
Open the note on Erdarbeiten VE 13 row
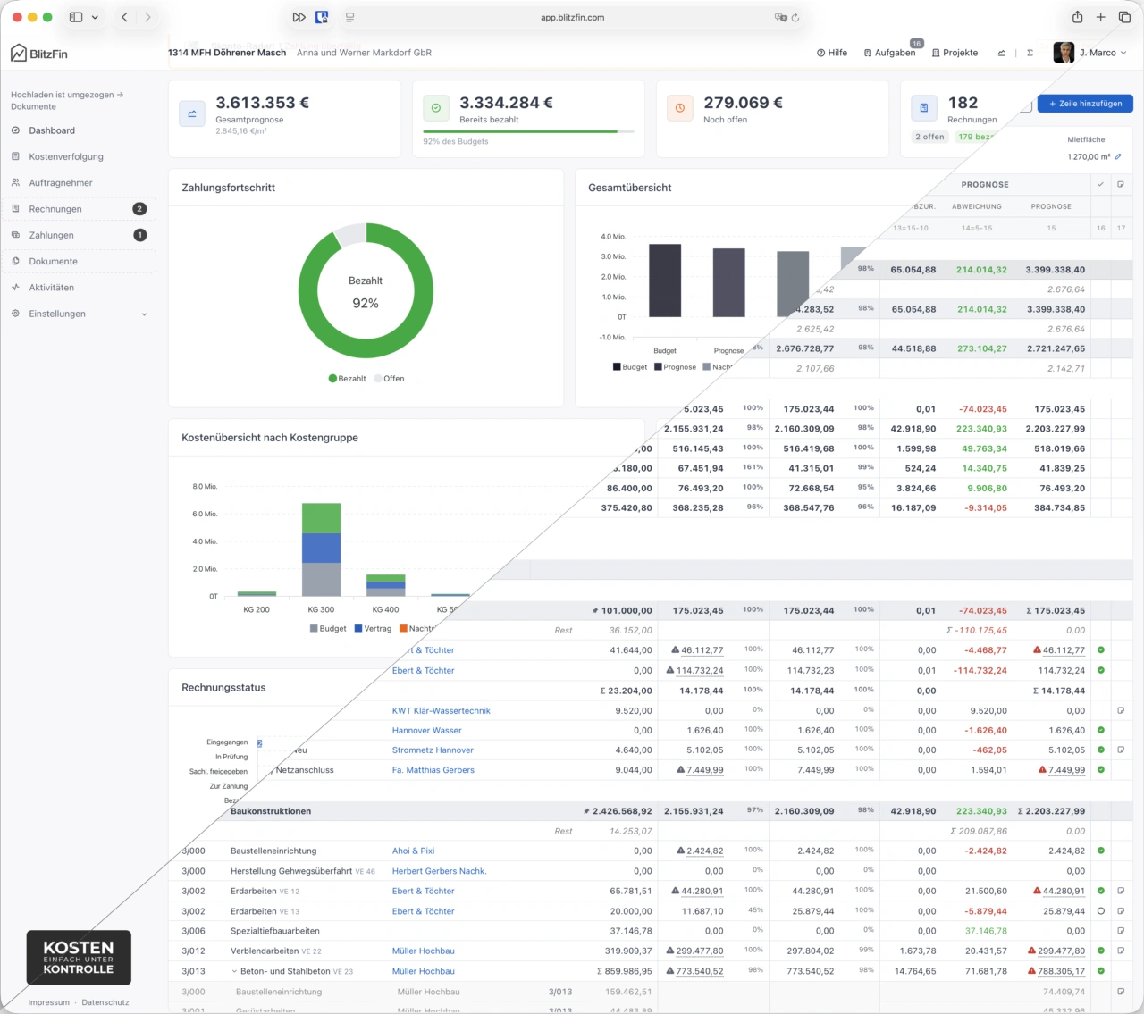1121,911
